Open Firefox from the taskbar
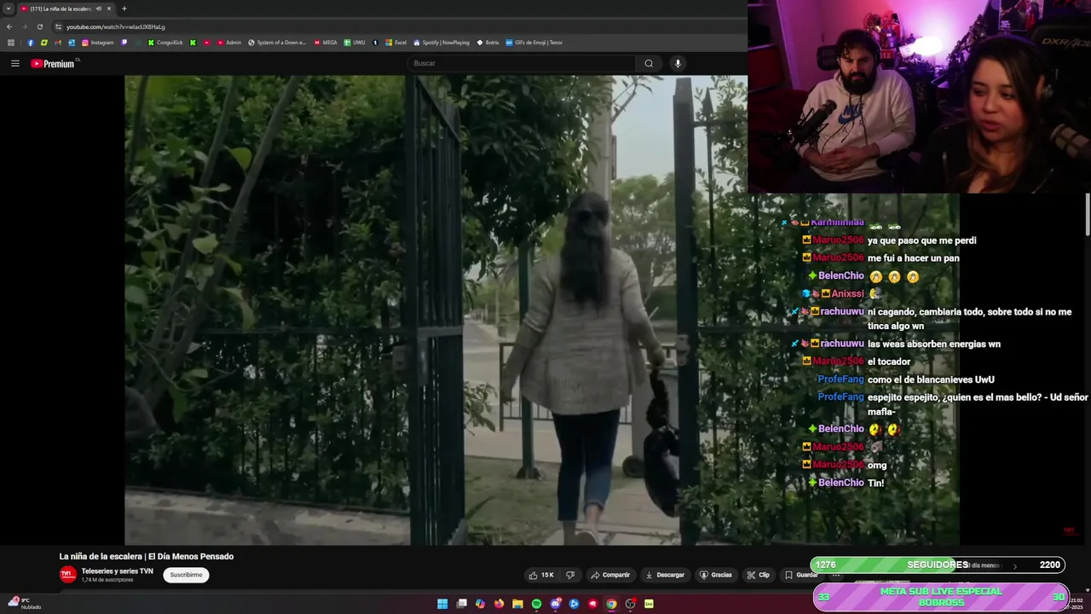The width and height of the screenshot is (1091, 614). pyautogui.click(x=499, y=604)
